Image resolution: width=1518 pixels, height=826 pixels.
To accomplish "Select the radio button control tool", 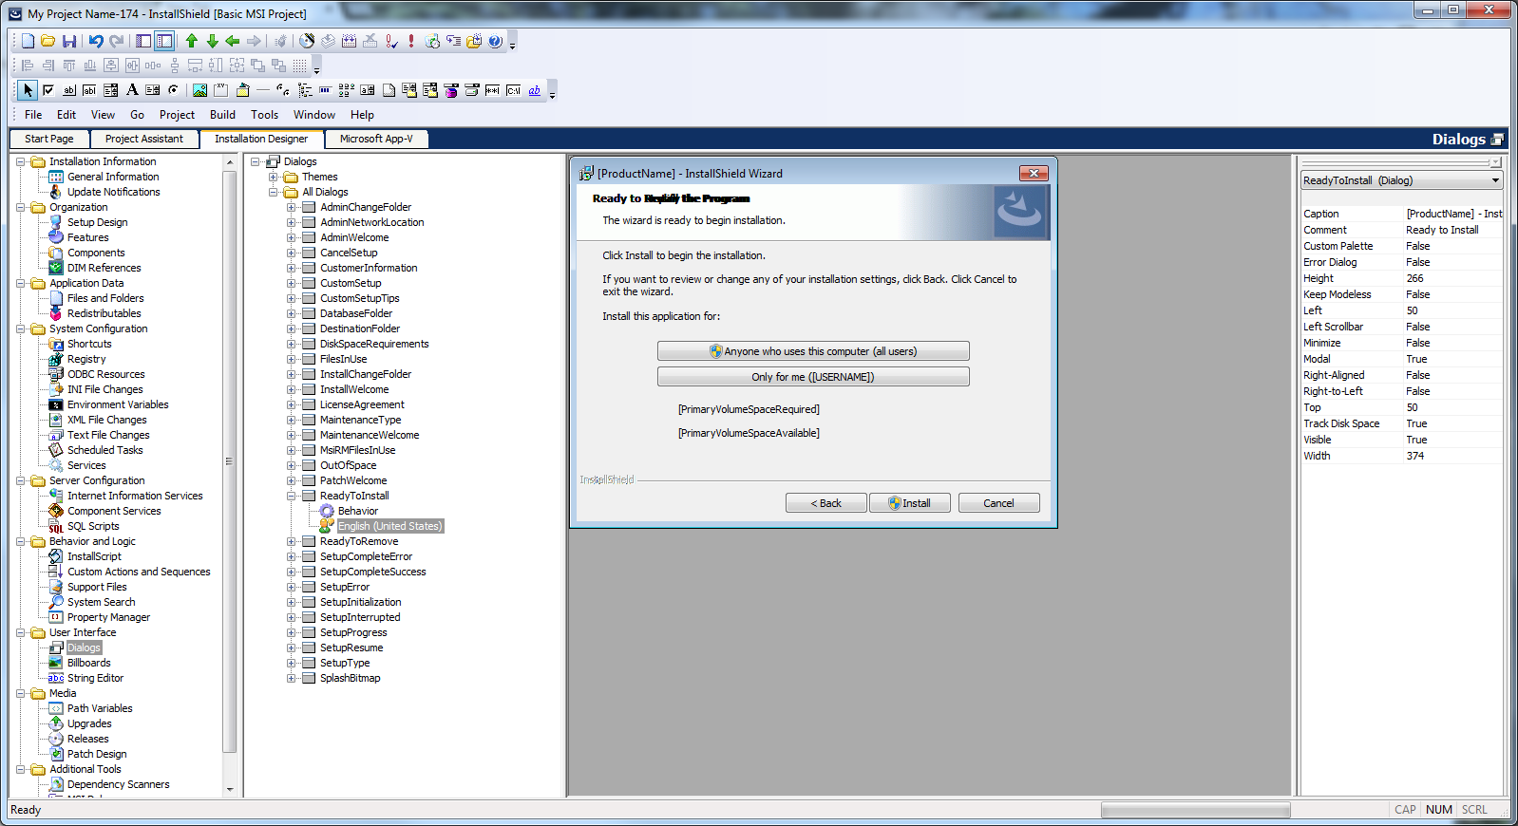I will pos(173,90).
